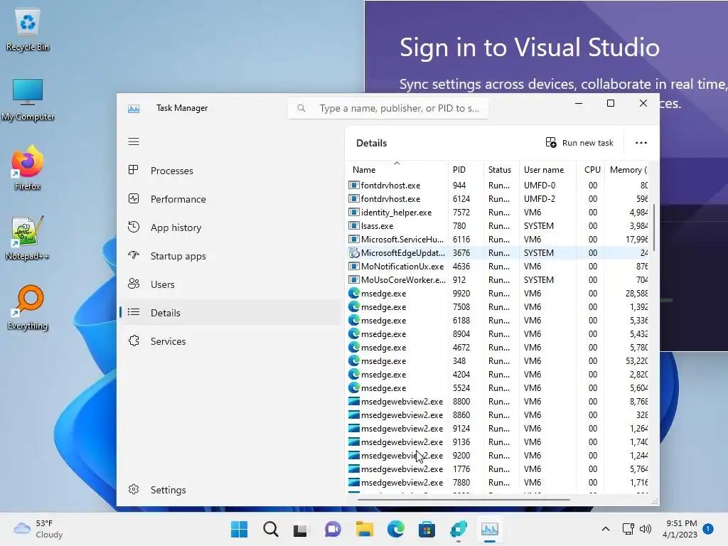Open taskbar Search
The height and width of the screenshot is (546, 728).
pyautogui.click(x=271, y=529)
